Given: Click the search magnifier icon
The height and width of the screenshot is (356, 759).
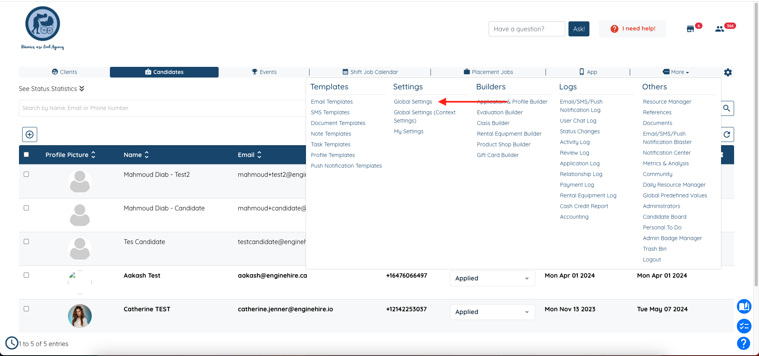Looking at the screenshot, I should (727, 108).
